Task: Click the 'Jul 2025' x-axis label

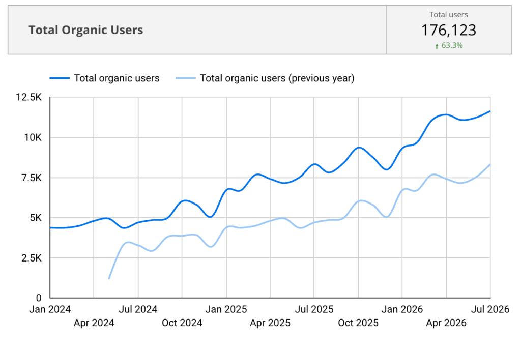Action: point(314,309)
